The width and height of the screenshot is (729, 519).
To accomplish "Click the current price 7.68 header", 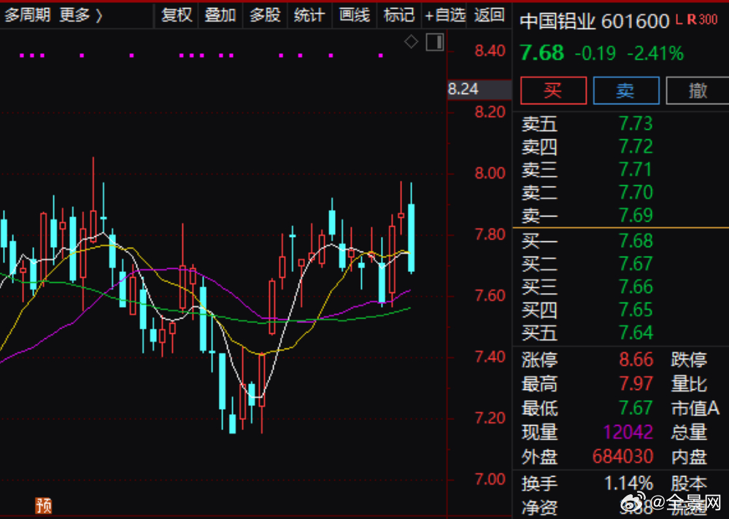I will [x=541, y=53].
